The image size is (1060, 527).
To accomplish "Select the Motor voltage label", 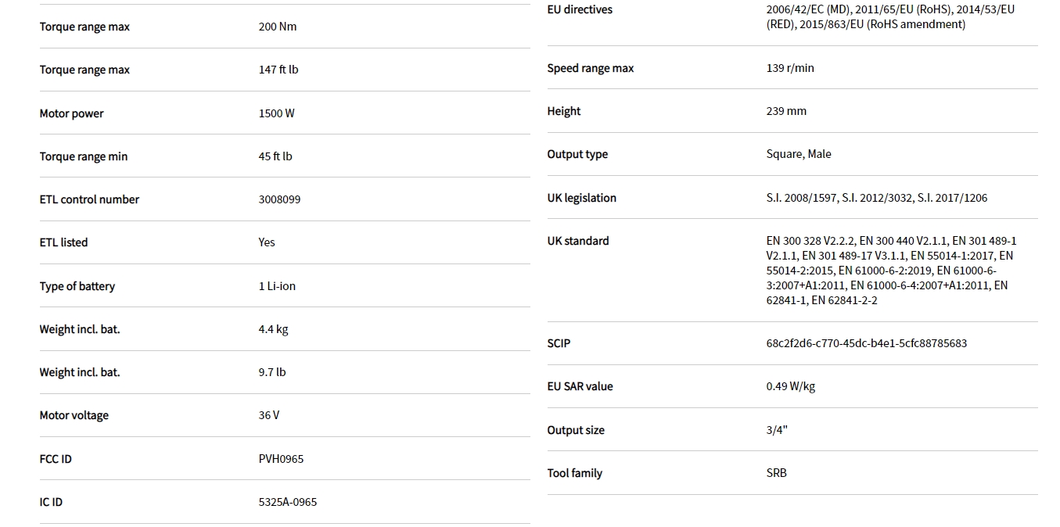I will coord(74,415).
